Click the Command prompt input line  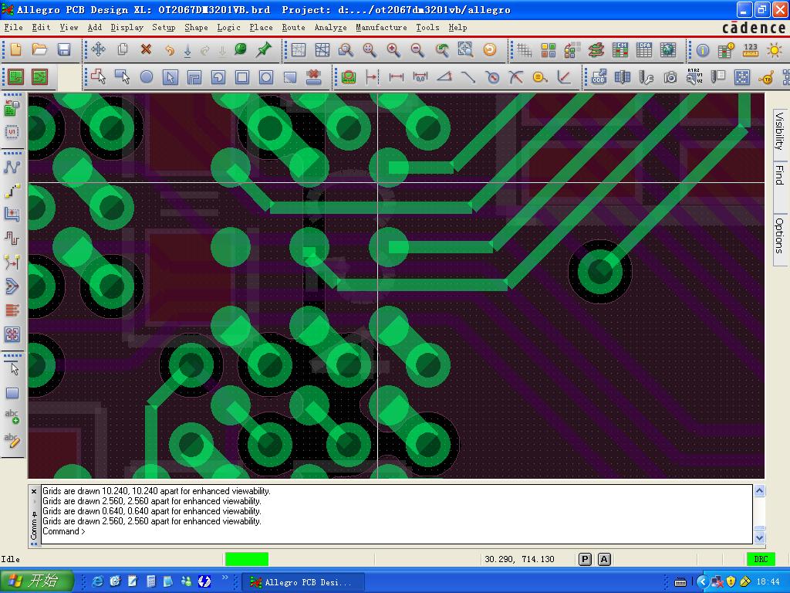pyautogui.click(x=397, y=531)
